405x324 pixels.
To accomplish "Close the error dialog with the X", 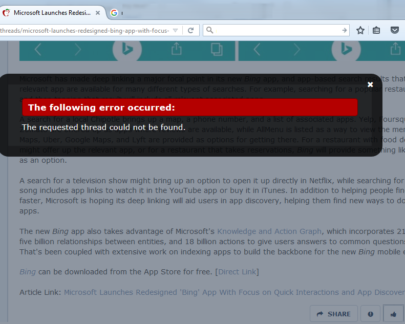I will point(370,84).
